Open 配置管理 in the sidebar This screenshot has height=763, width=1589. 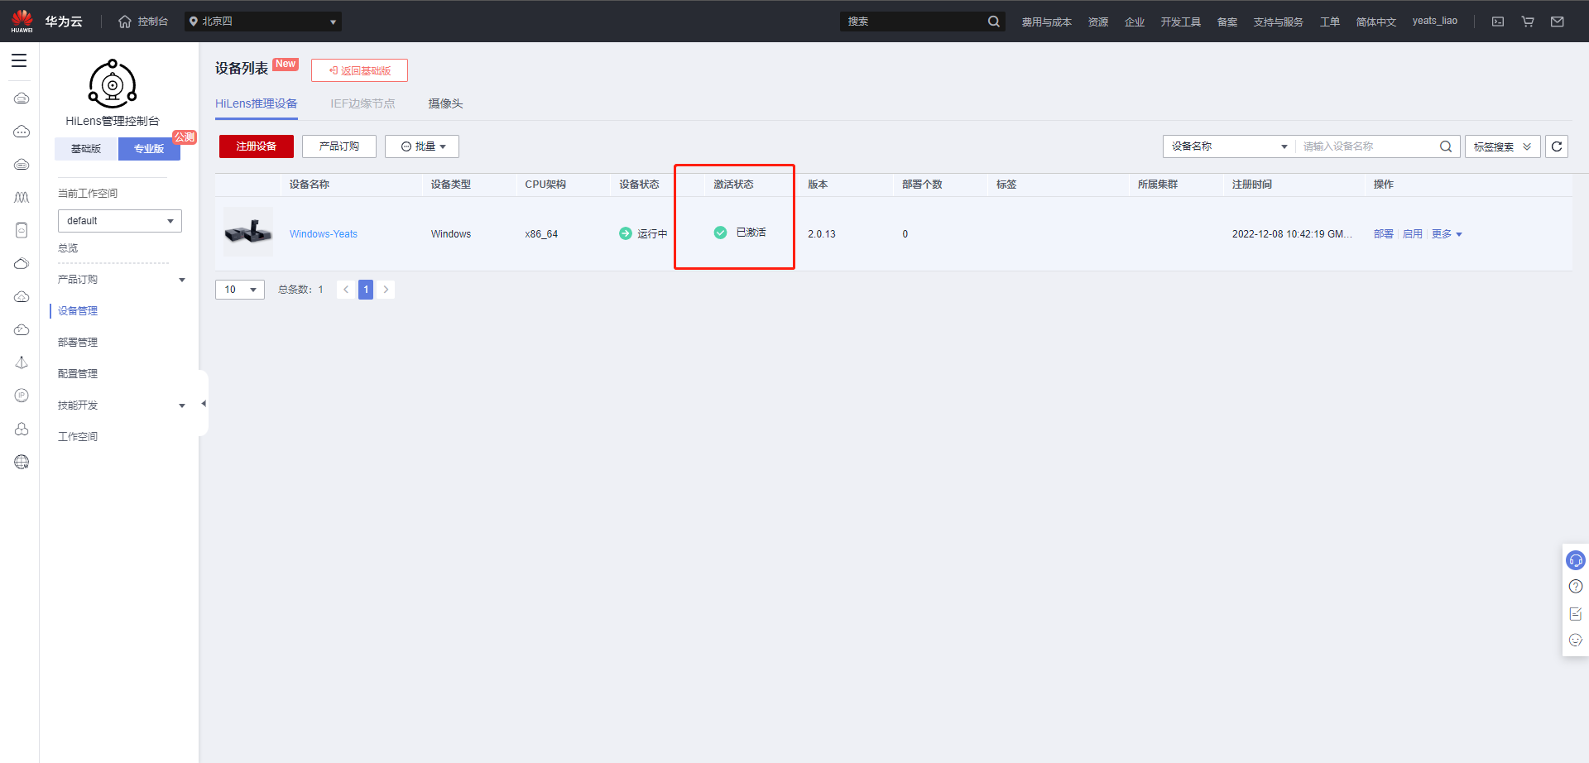coord(78,374)
